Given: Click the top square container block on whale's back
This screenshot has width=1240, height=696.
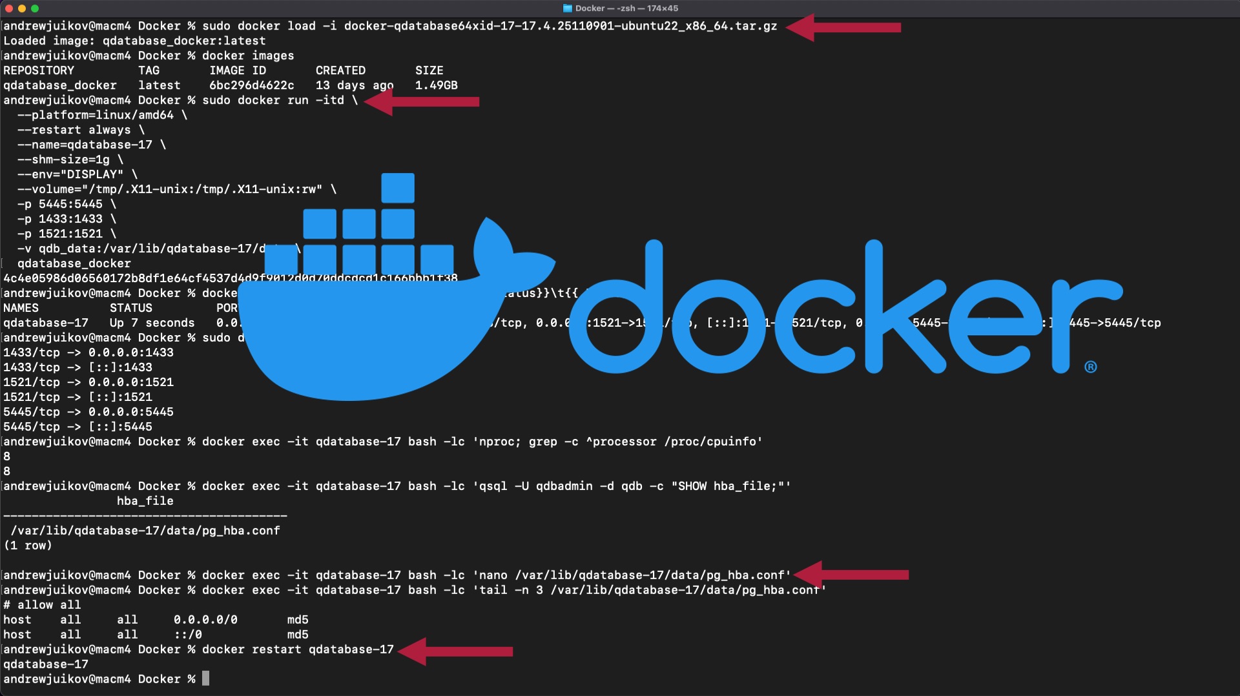Looking at the screenshot, I should [x=397, y=188].
